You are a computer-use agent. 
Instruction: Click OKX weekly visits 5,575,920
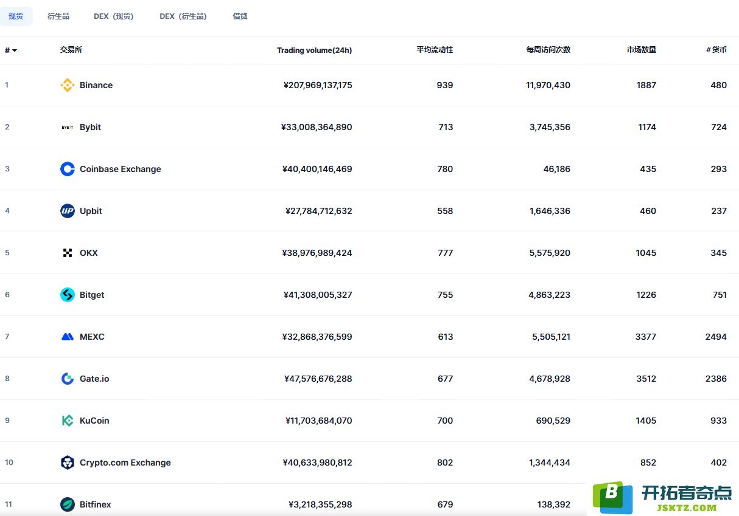[x=550, y=253]
